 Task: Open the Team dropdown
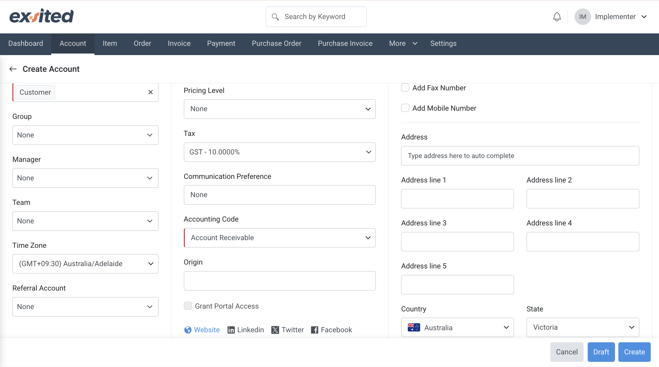pyautogui.click(x=85, y=221)
